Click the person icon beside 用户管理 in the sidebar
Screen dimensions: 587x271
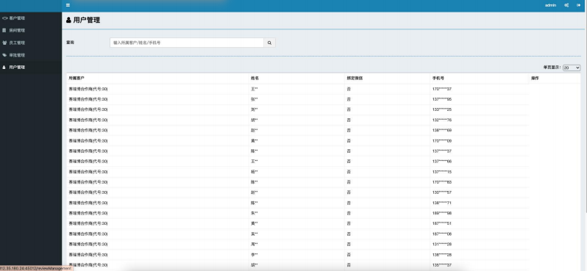point(4,68)
